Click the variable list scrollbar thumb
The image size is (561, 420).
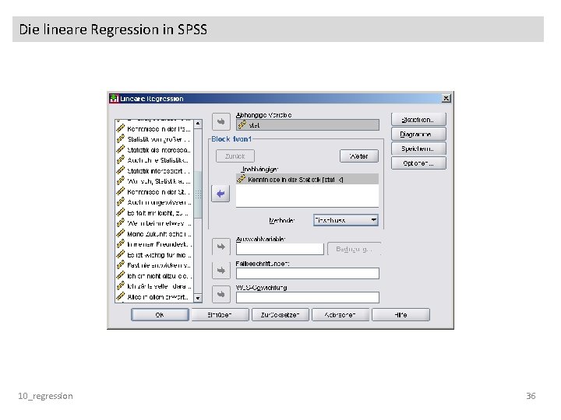pos(198,194)
